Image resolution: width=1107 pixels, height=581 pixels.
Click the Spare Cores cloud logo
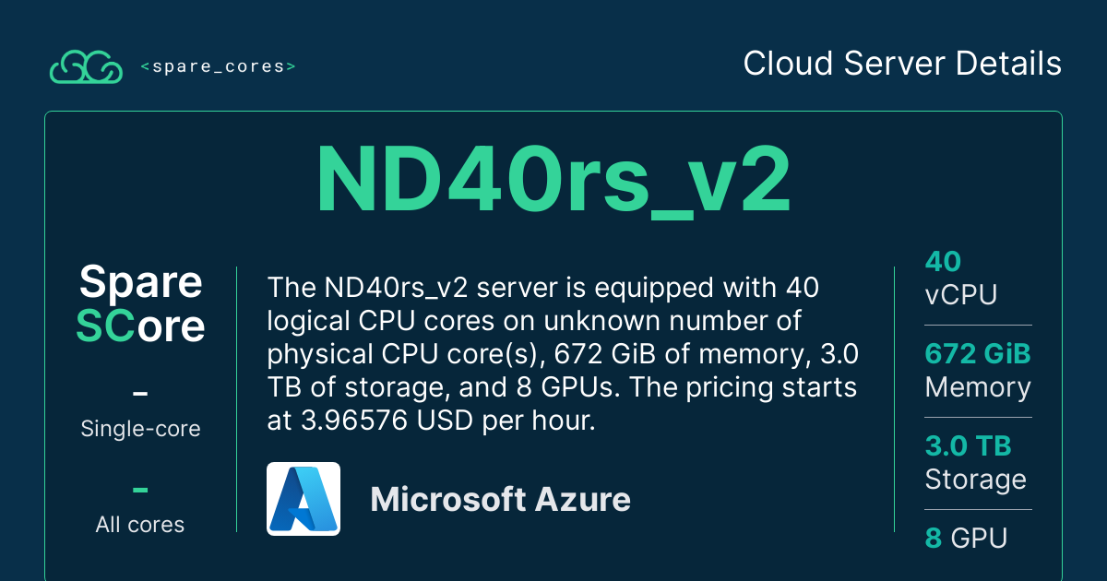86,66
